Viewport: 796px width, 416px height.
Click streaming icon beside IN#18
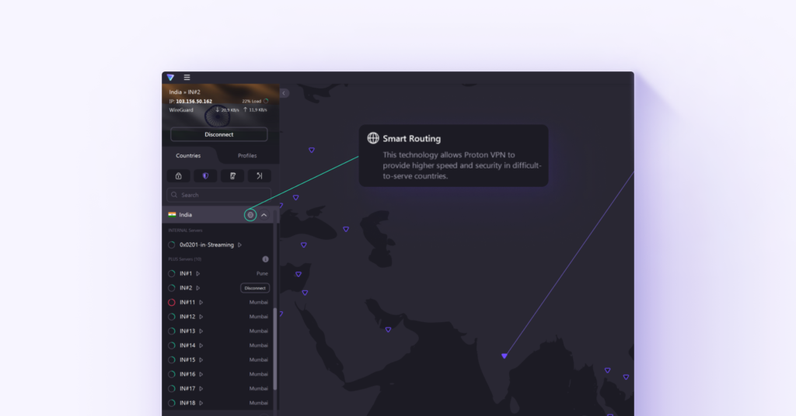point(201,403)
